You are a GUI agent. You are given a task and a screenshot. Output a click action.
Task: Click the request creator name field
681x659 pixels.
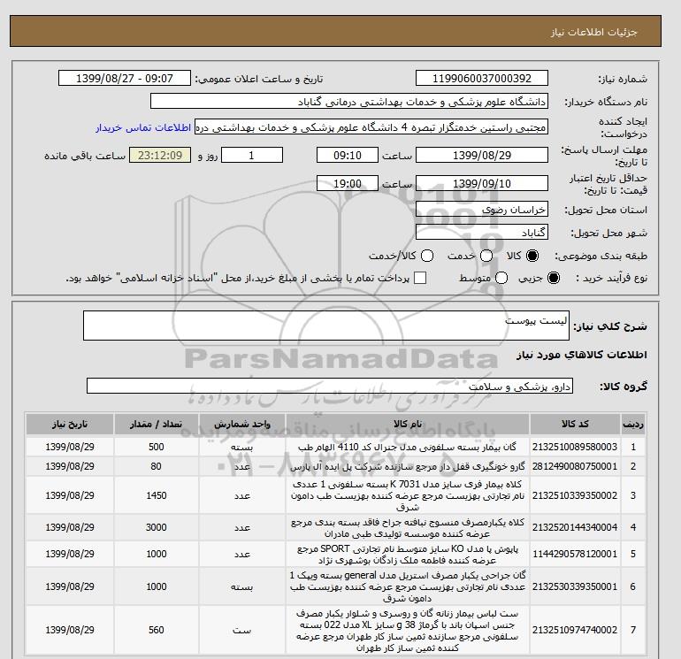click(x=371, y=127)
